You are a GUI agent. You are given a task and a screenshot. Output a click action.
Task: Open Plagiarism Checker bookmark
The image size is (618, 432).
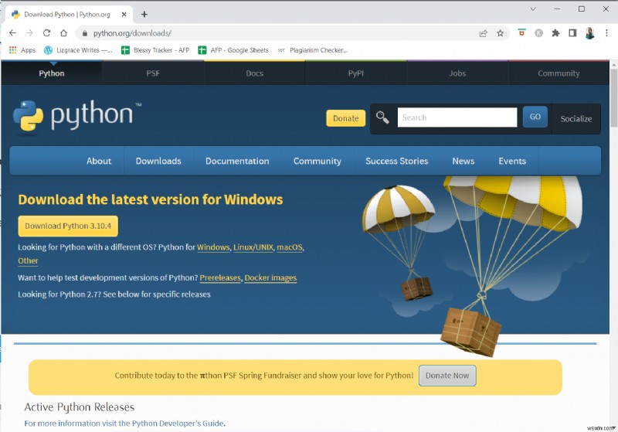(313, 50)
